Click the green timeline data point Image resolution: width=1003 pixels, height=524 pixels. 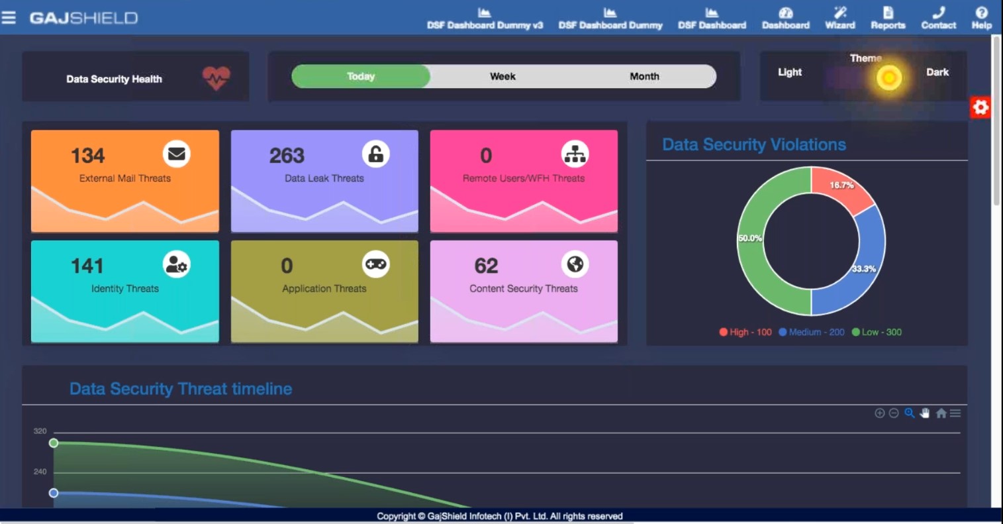[54, 443]
